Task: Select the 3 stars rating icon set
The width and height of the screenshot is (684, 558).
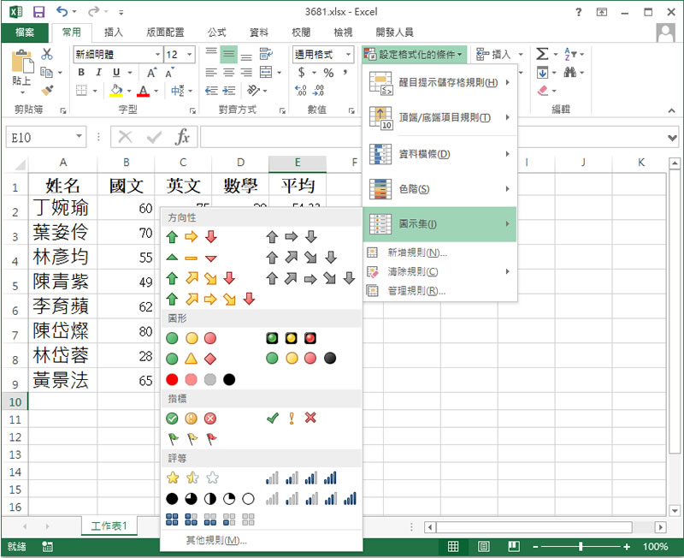Action: coord(192,478)
